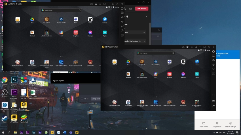Select Help & Settings in OneDrive panel
The width and height of the screenshot is (241, 135).
click(231, 124)
